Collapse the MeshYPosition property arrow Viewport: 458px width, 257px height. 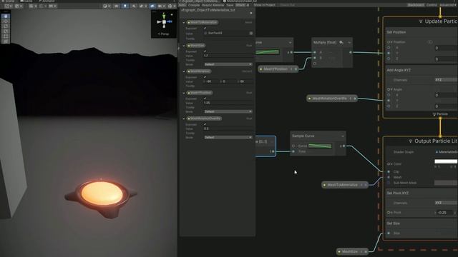pos(184,93)
